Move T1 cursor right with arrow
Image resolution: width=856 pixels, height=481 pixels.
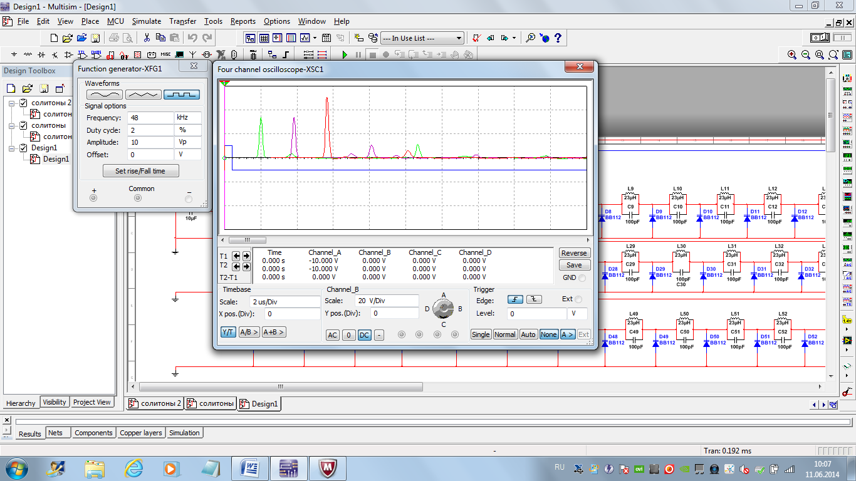[x=246, y=256]
